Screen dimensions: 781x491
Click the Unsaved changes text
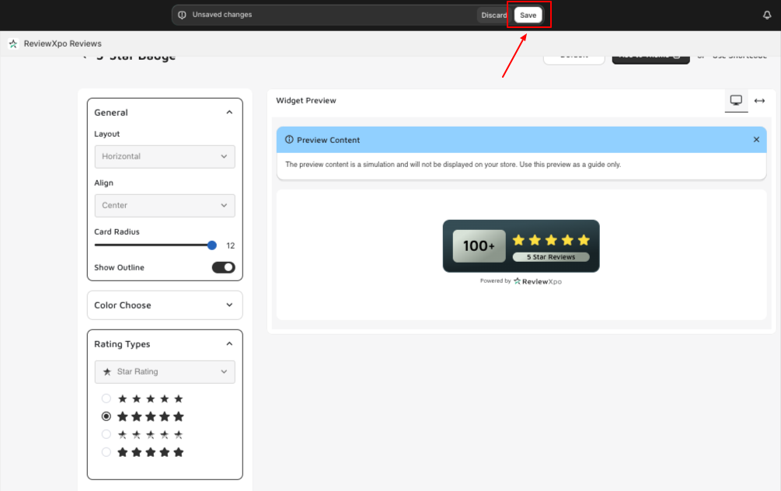222,15
